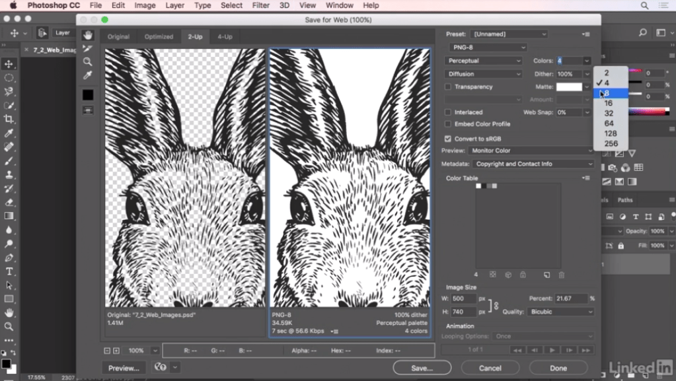Open the Metadata dropdown

coord(532,164)
